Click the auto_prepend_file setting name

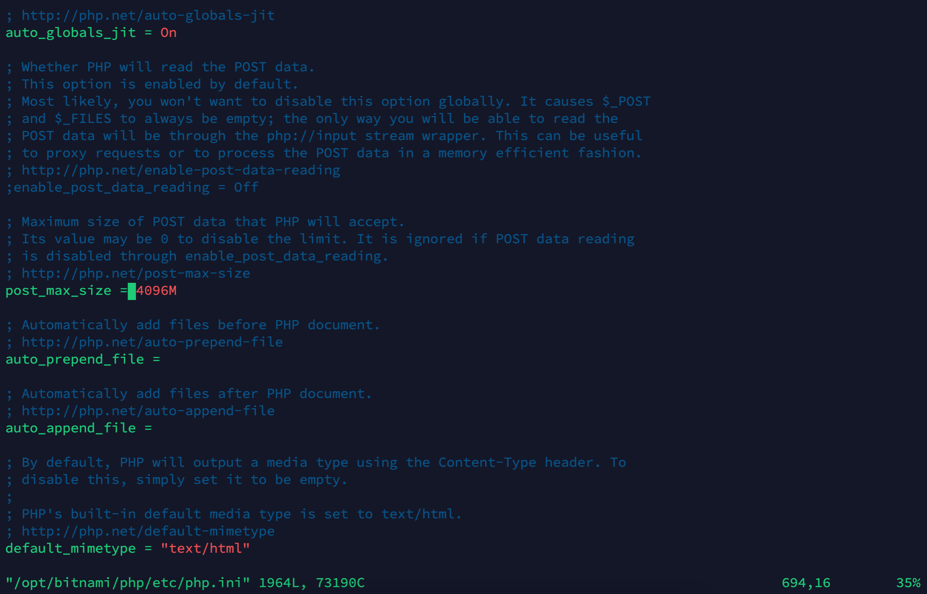(75, 359)
